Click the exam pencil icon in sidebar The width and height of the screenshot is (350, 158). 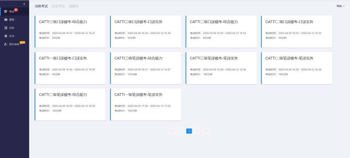tap(6, 12)
